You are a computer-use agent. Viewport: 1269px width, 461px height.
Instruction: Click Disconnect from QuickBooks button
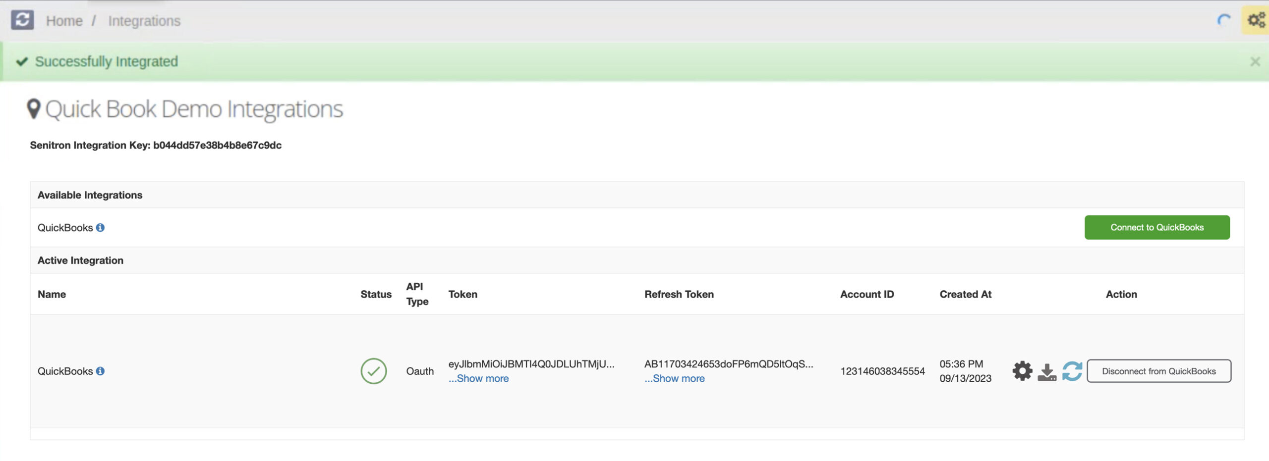point(1159,371)
